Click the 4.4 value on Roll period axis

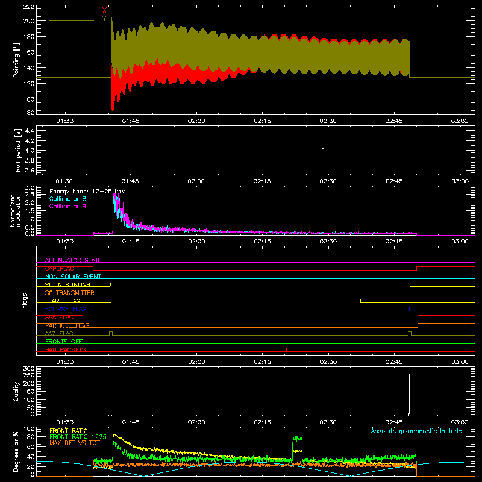click(x=30, y=131)
